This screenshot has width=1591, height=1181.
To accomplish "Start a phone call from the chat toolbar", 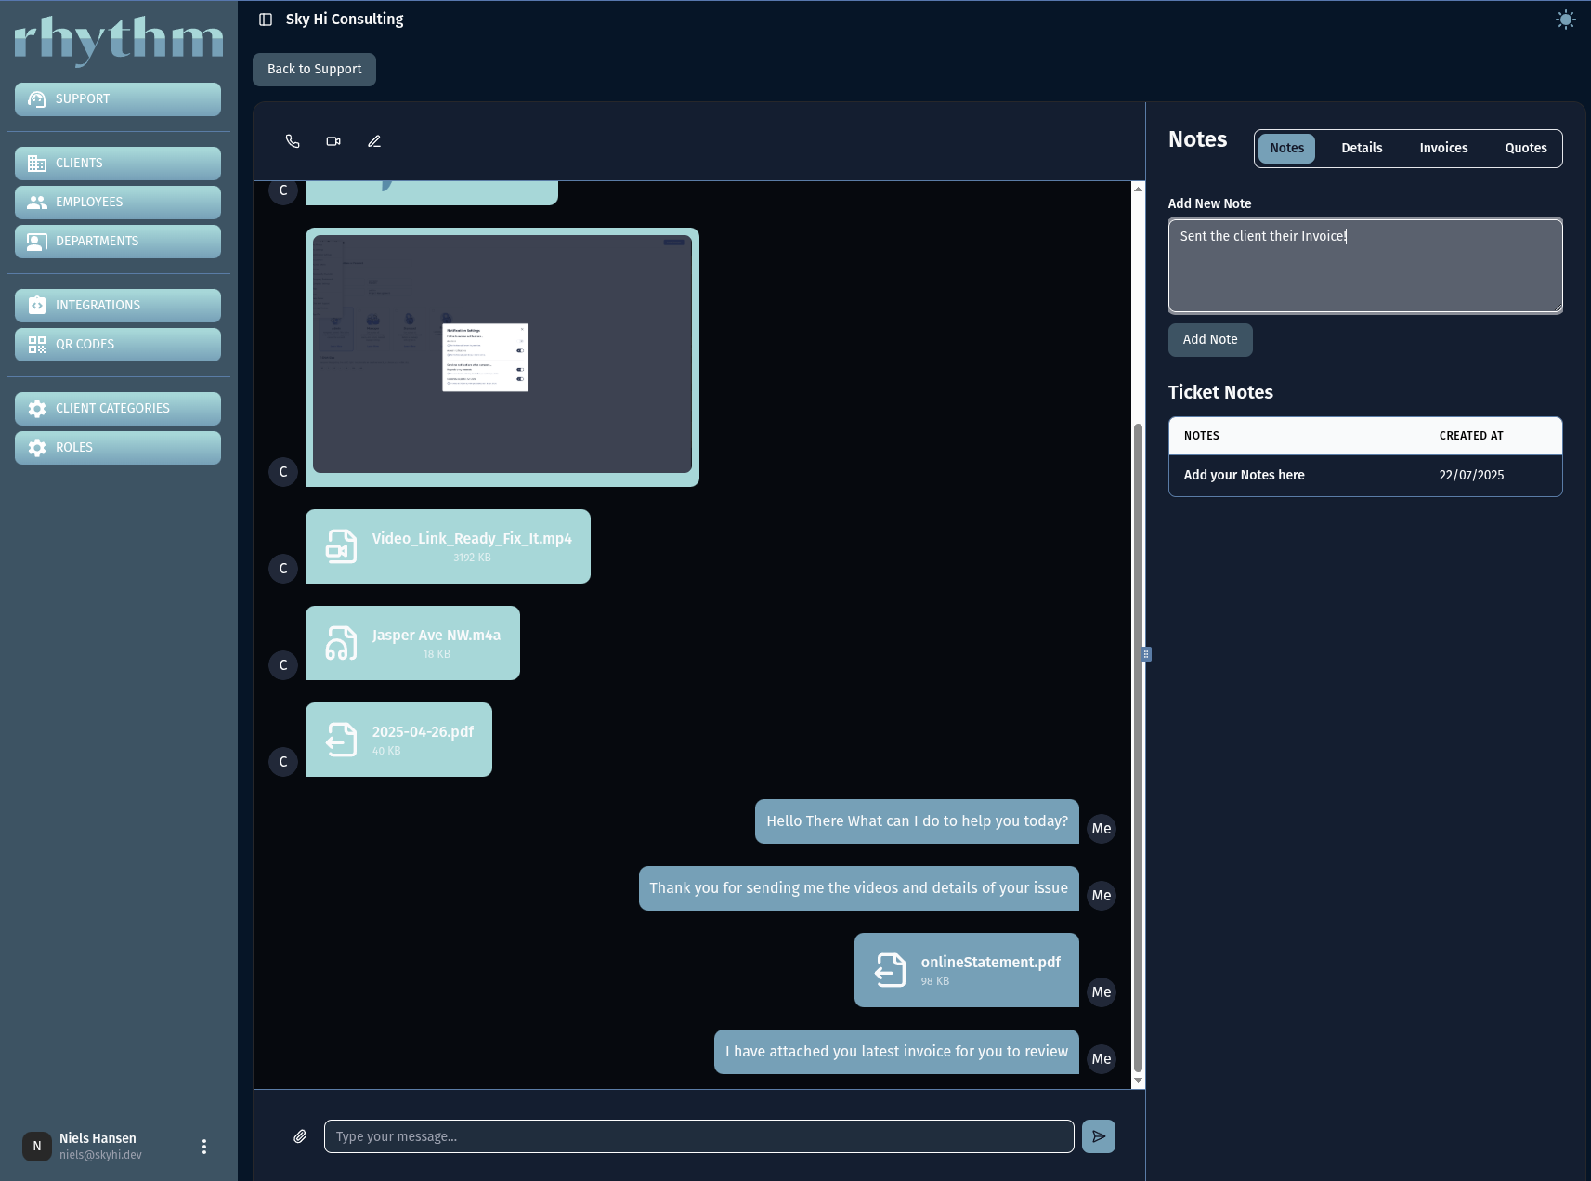I will 293,140.
